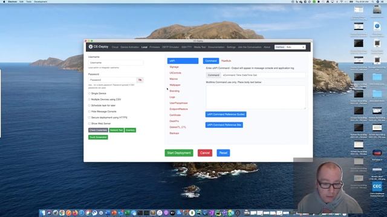Image resolution: width=387 pixels, height=217 pixels.
Task: Go to Device Activation in navbar
Action: click(129, 47)
